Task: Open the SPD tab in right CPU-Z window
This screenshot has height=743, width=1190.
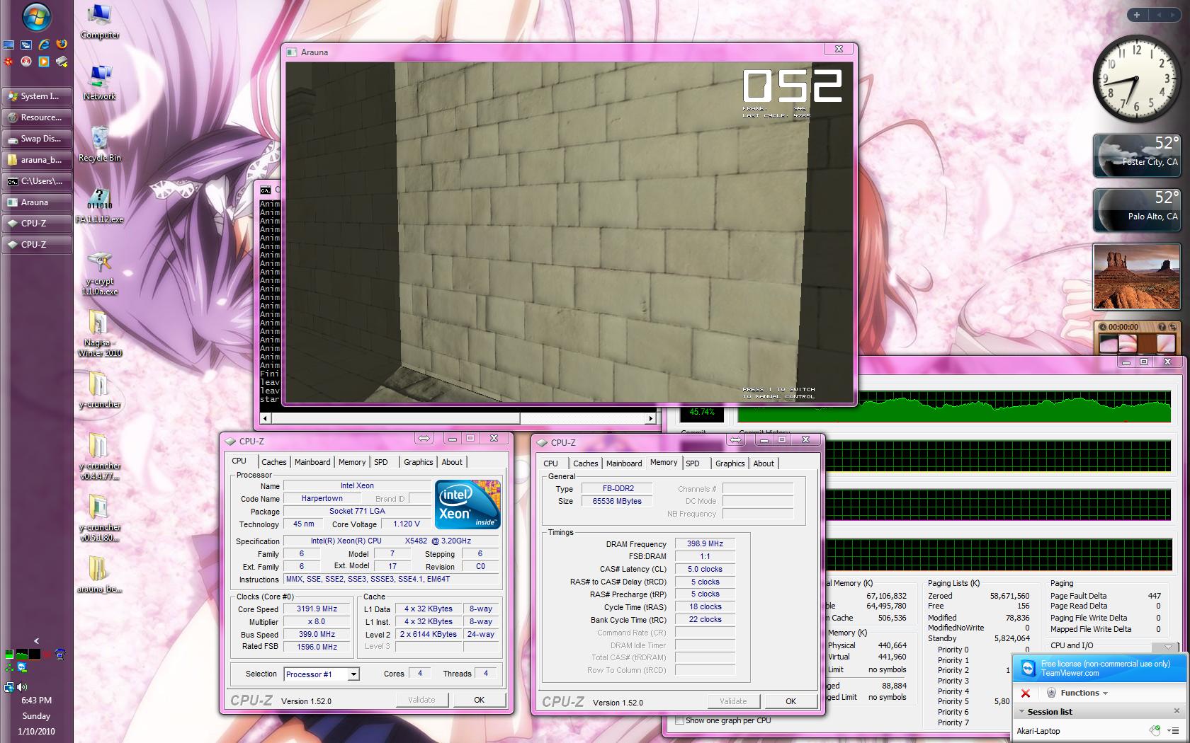Action: pos(693,463)
